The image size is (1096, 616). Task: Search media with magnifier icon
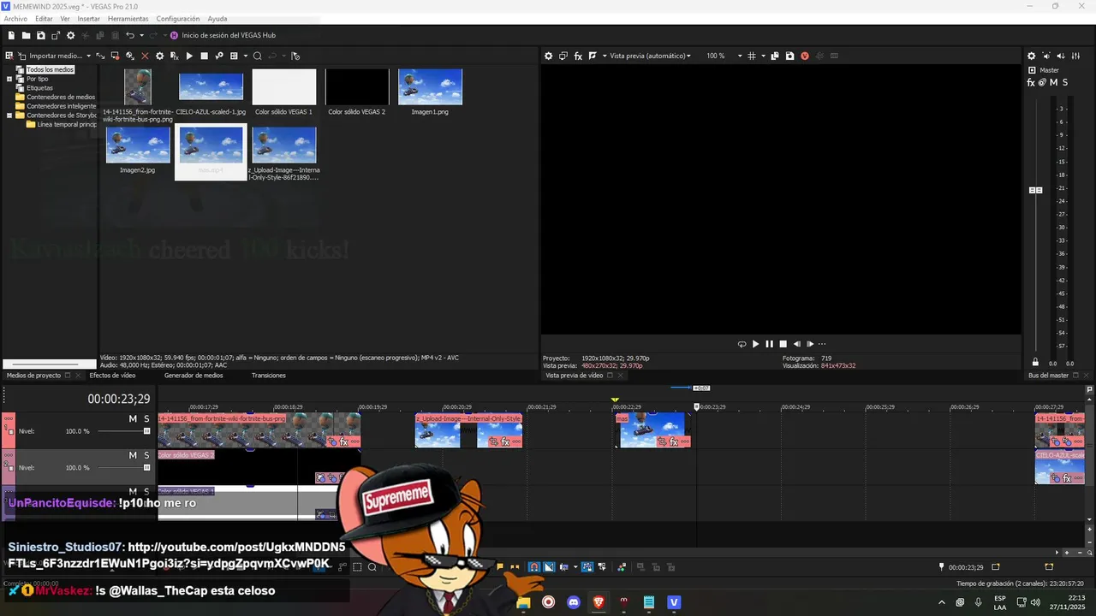click(257, 56)
